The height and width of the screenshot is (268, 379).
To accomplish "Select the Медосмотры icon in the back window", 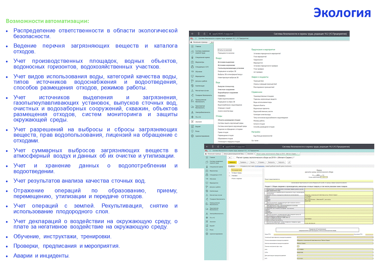I will coord(192,62).
